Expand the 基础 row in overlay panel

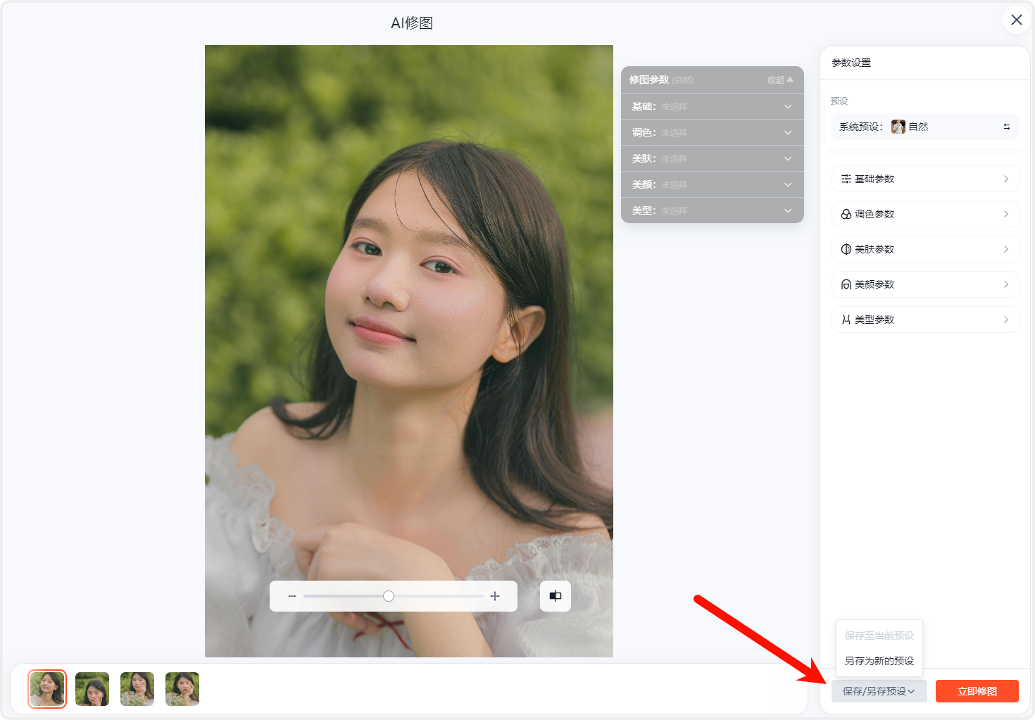coord(787,107)
